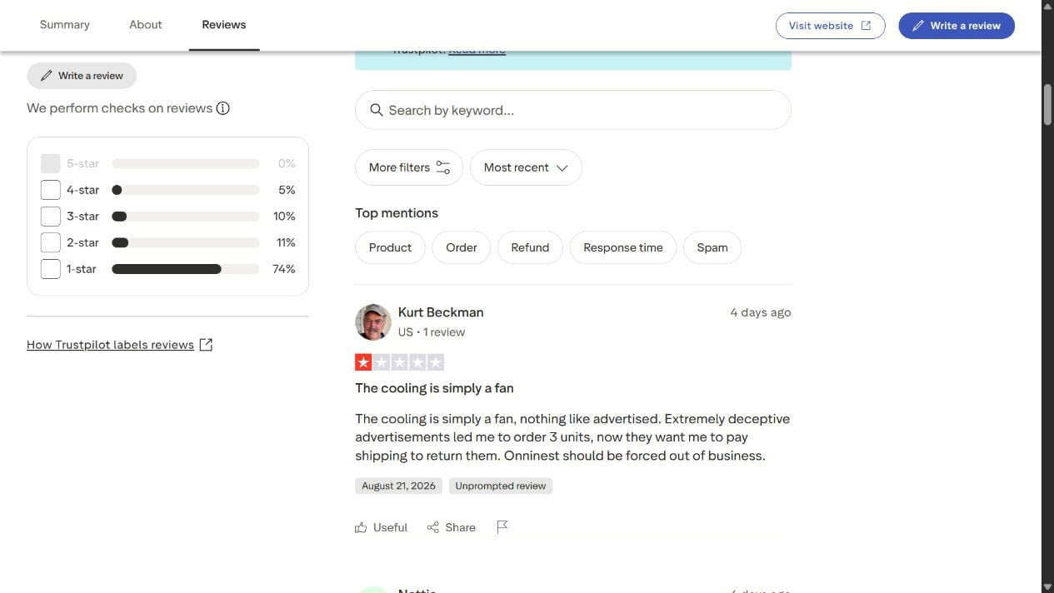Switch to the About tab

pyautogui.click(x=146, y=25)
